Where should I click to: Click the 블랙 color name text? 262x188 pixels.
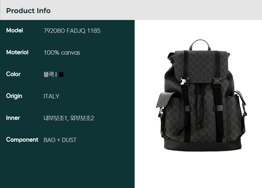[49, 74]
